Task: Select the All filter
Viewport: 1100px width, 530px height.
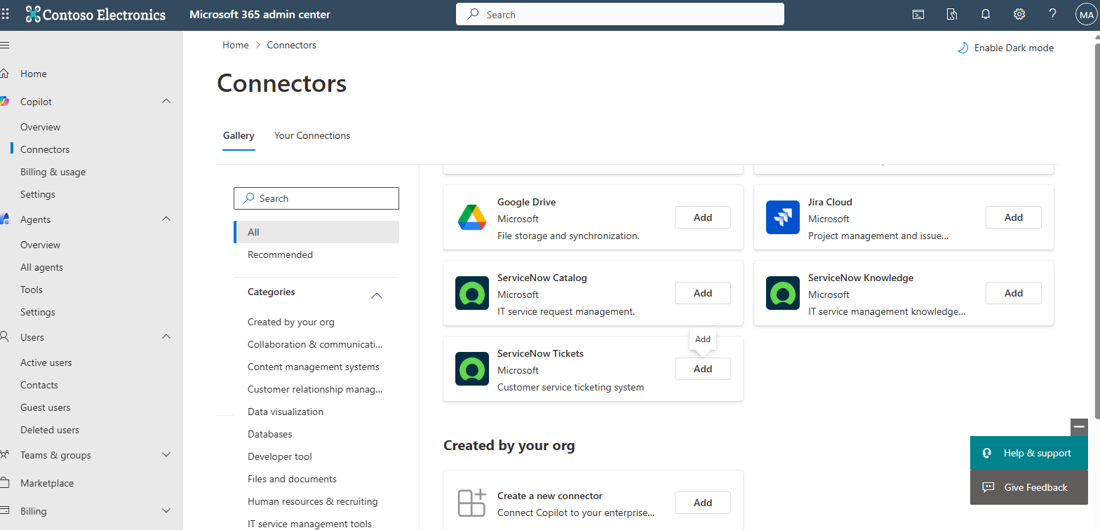Action: click(316, 232)
